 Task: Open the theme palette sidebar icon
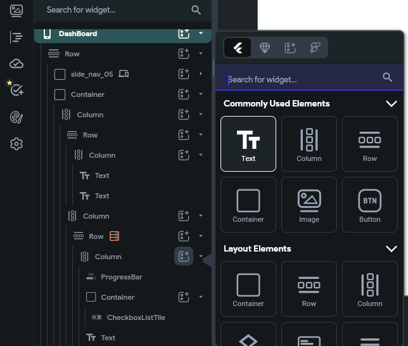[x=16, y=117]
